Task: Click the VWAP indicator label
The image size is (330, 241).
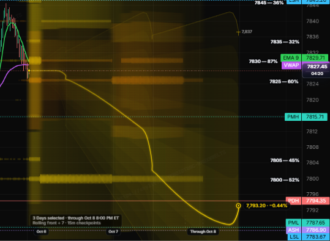Action: (291, 65)
